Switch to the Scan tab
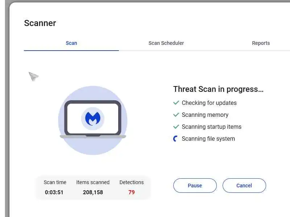 point(71,43)
